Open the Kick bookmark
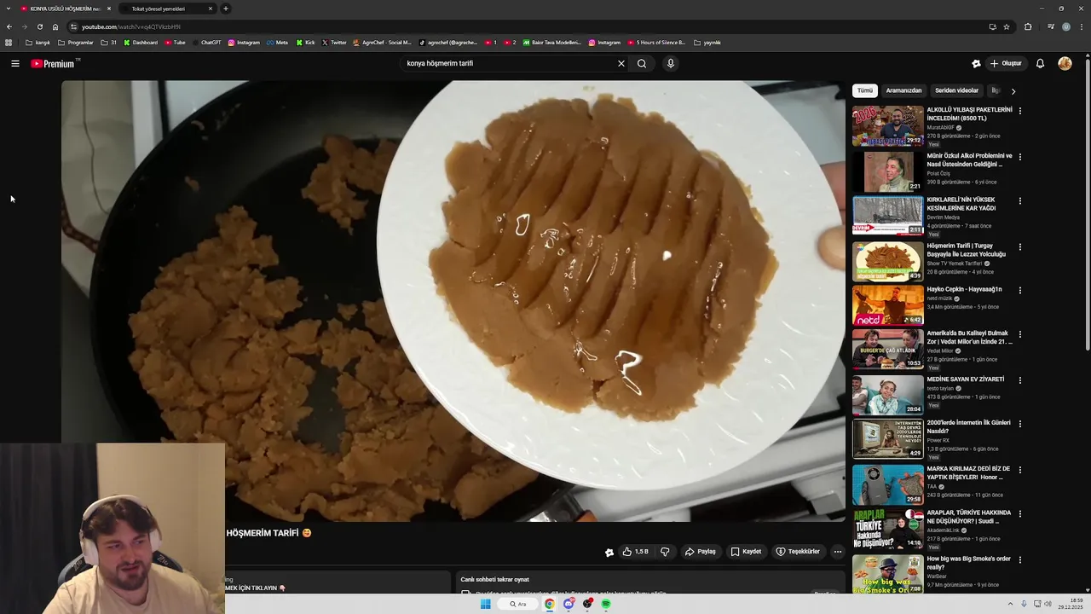 (306, 43)
